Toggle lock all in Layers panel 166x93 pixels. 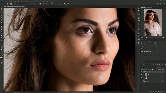coord(153,69)
